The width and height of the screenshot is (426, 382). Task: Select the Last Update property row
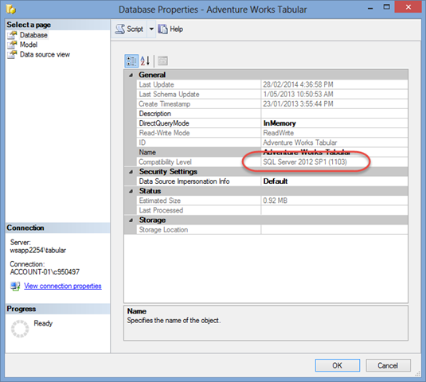[272, 84]
